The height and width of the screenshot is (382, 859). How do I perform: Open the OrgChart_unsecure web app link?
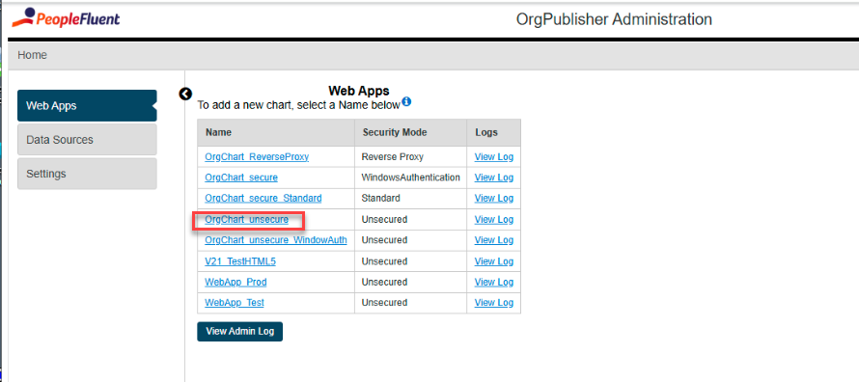coord(246,220)
